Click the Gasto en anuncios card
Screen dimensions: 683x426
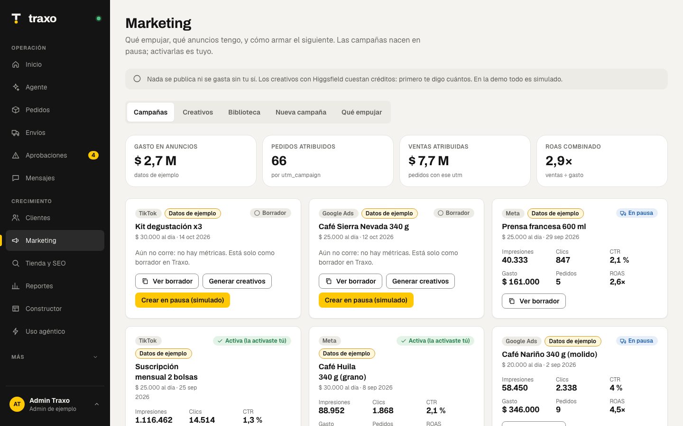click(x=191, y=161)
